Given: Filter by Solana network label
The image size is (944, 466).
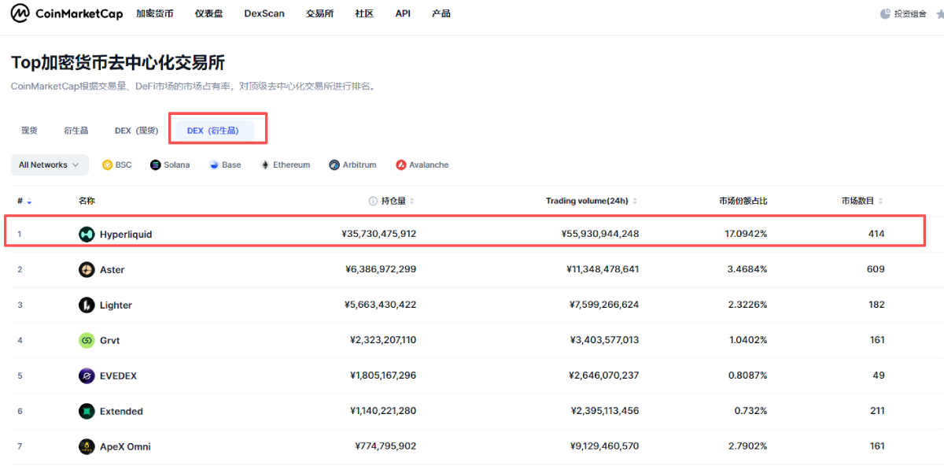Looking at the screenshot, I should pyautogui.click(x=177, y=165).
